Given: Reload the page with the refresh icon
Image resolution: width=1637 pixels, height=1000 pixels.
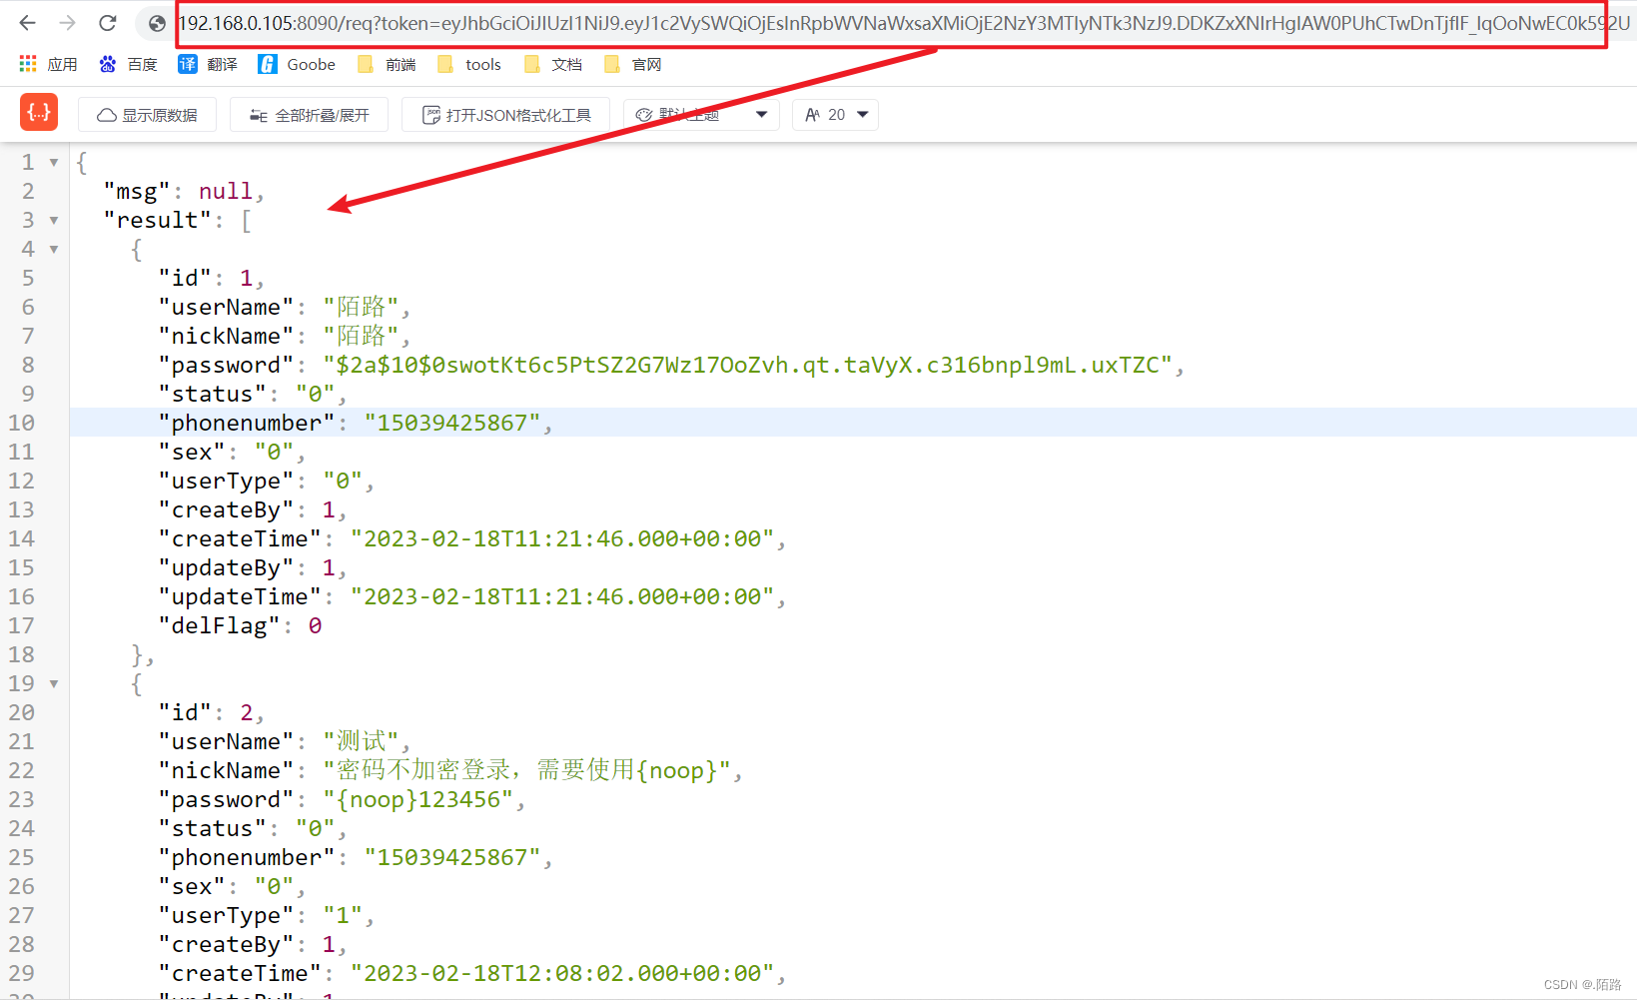Looking at the screenshot, I should [x=108, y=23].
